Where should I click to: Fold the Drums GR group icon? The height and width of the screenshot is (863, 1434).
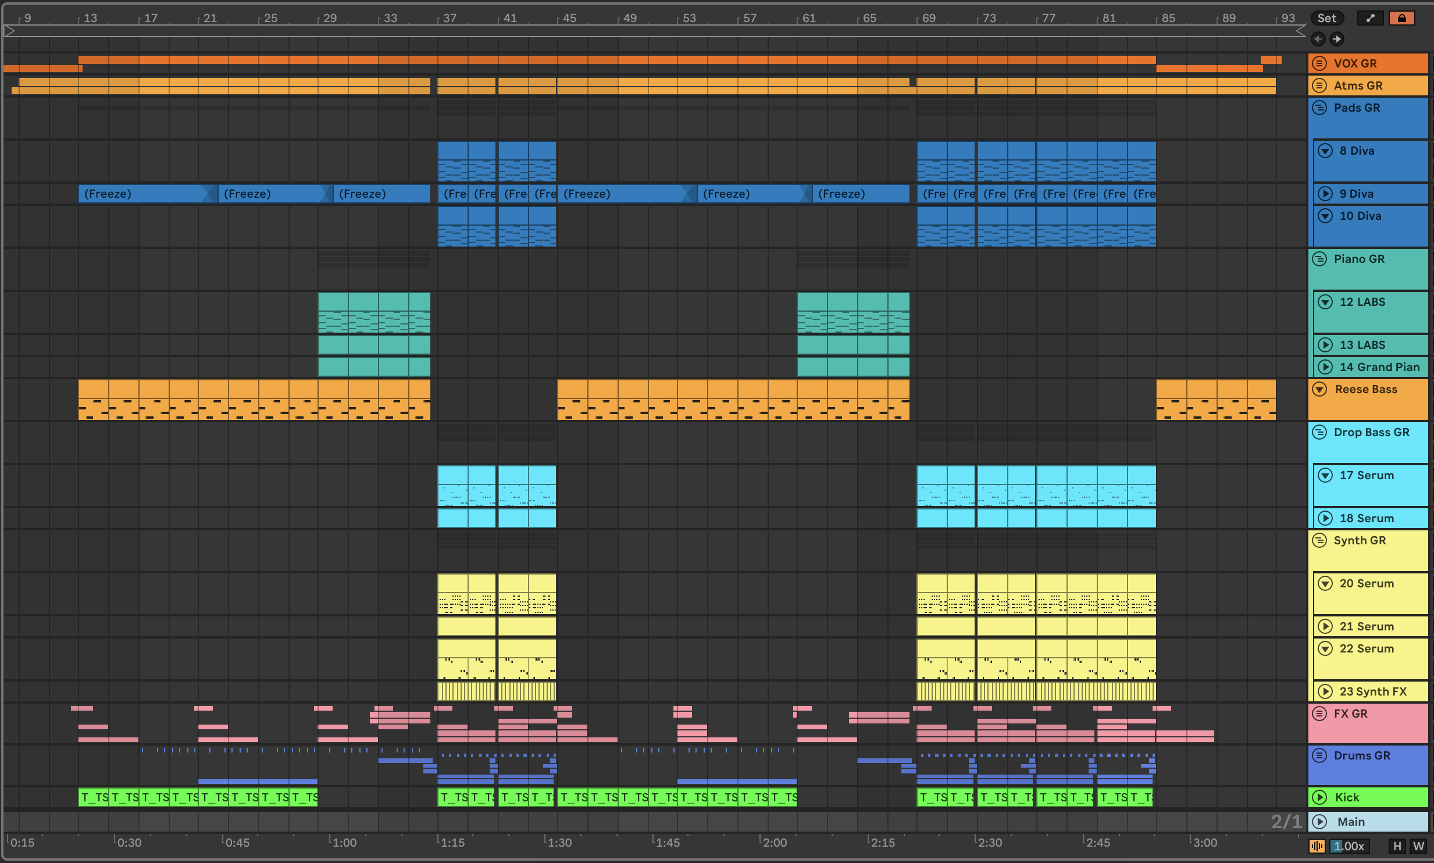1319,755
